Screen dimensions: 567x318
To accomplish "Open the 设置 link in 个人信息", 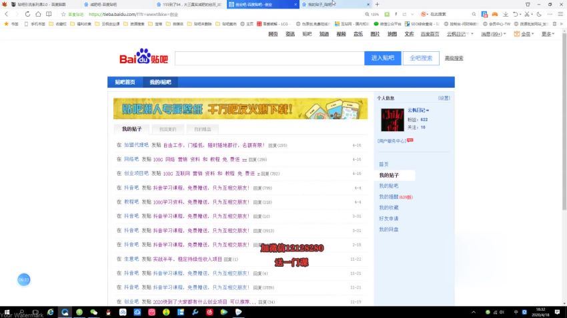I will (x=444, y=98).
